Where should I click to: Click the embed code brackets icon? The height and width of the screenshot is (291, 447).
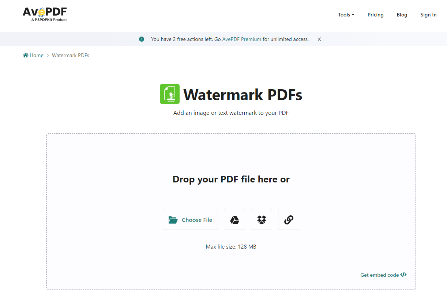(x=403, y=275)
